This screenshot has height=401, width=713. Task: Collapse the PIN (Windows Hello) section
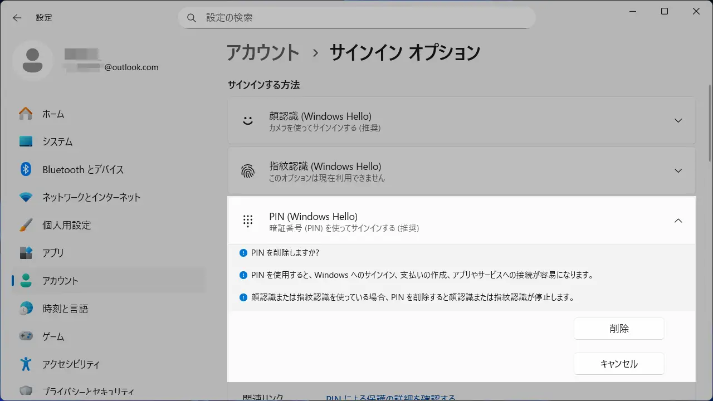(x=678, y=221)
